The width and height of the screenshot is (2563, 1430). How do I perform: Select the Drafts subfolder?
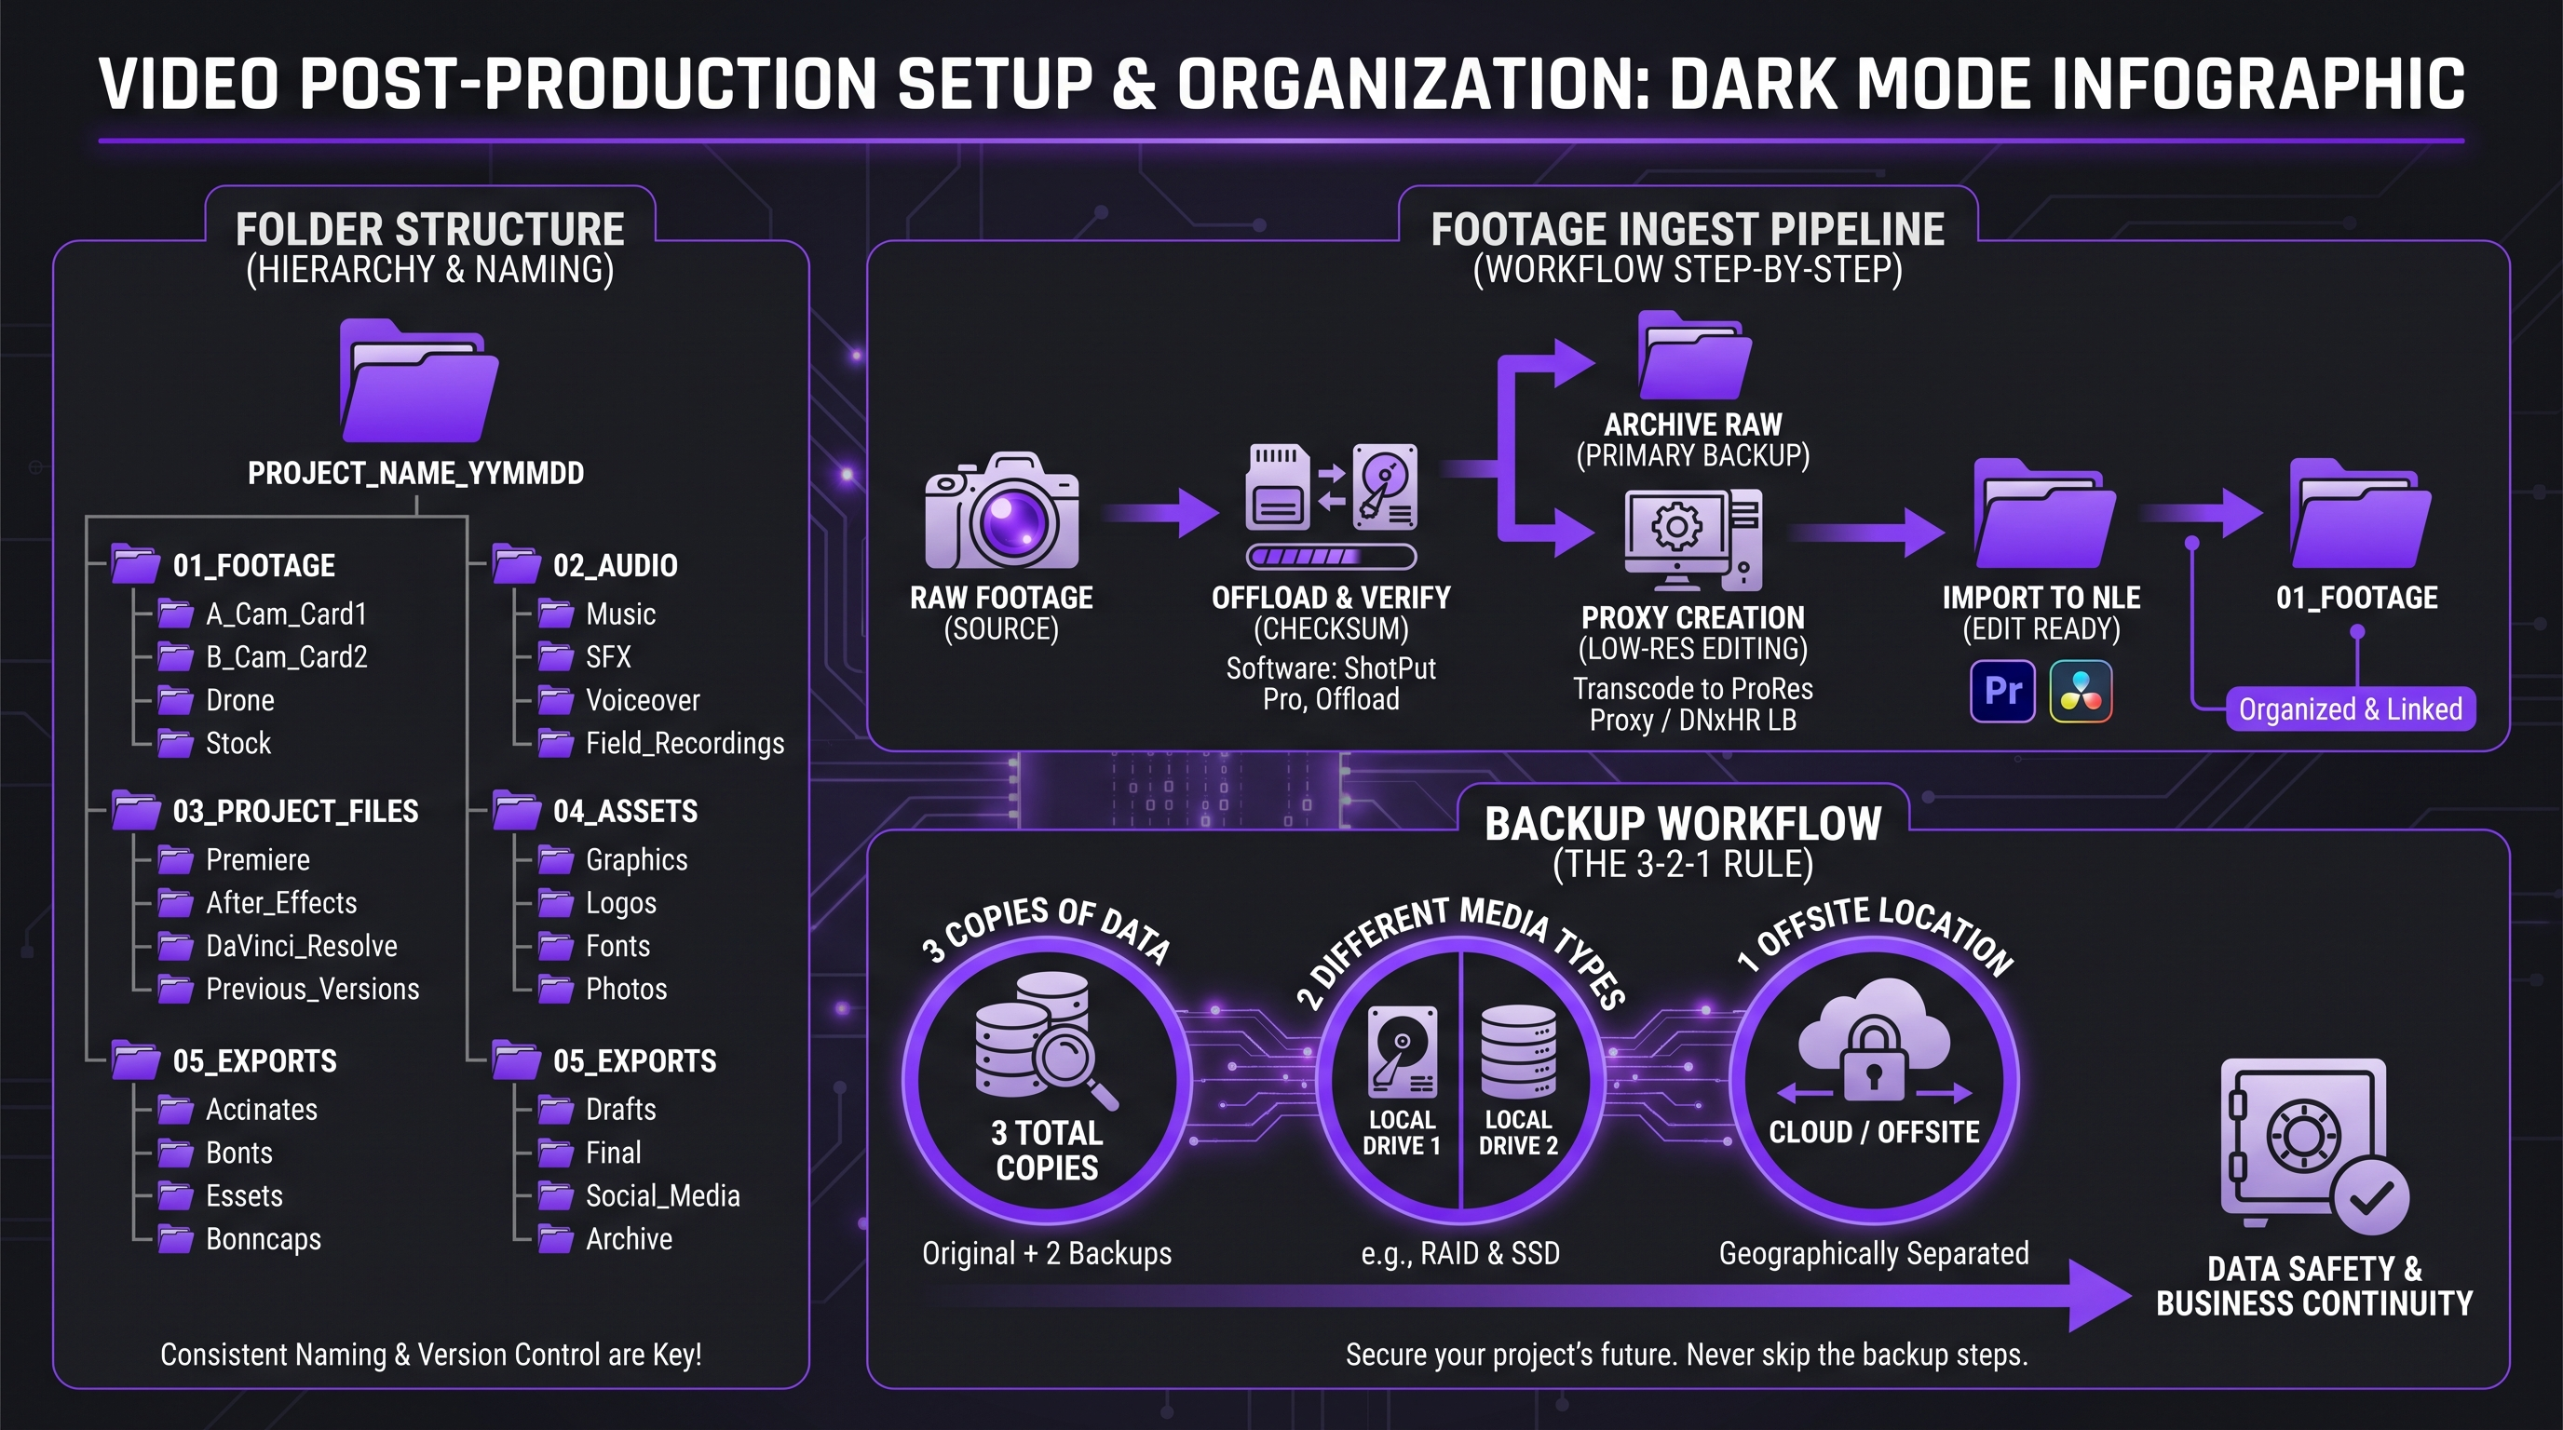597,1109
